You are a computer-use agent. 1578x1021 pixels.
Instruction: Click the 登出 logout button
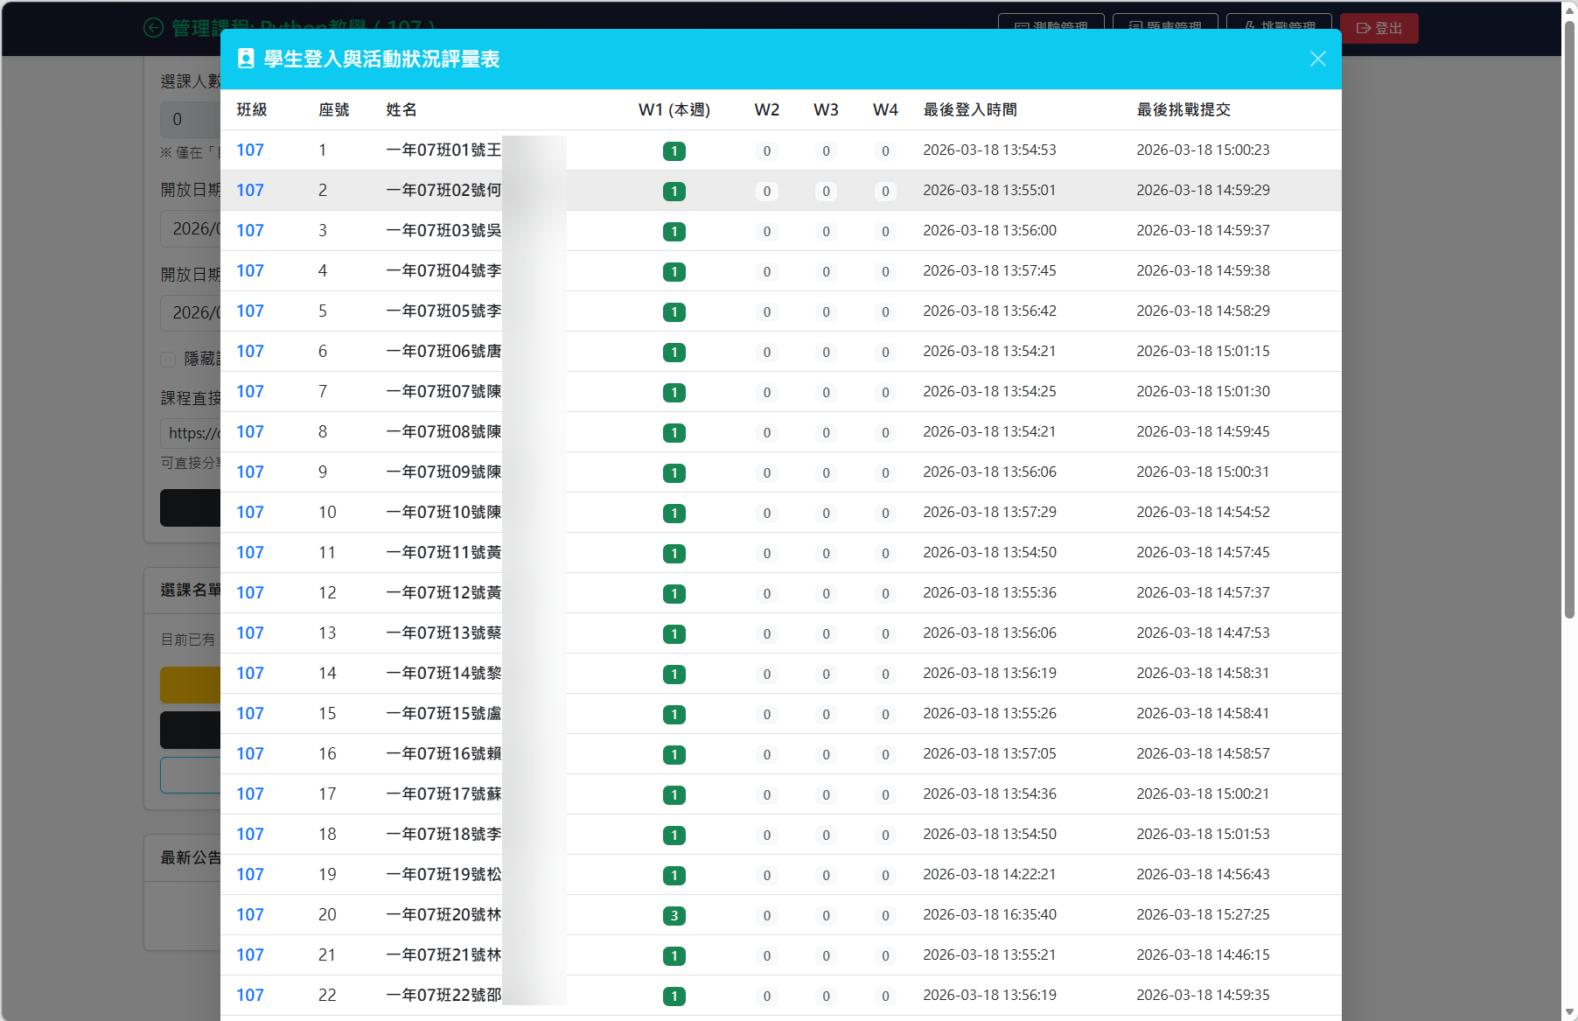[x=1379, y=28]
